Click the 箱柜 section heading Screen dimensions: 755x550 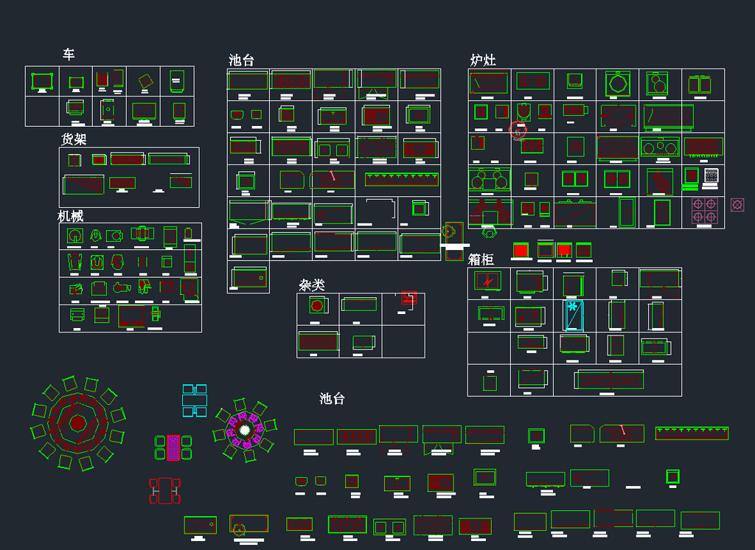tap(481, 260)
